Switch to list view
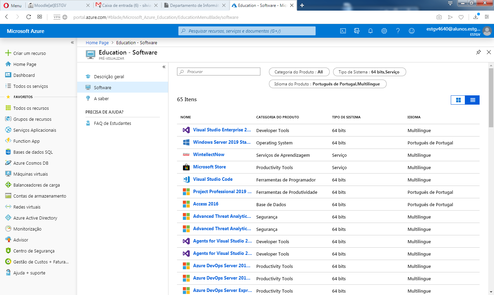The width and height of the screenshot is (494, 295). (x=472, y=100)
